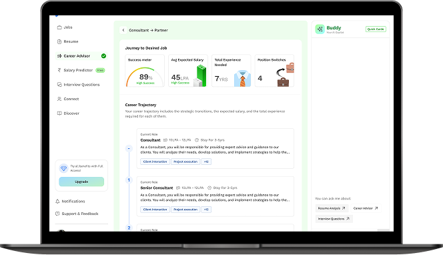The image size is (443, 255).
Task: Open the Connect menu item
Action: [x=68, y=99]
